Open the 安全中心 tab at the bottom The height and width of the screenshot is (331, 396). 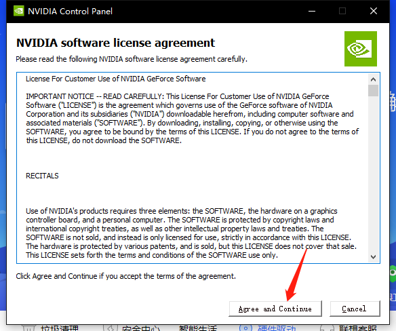click(x=141, y=328)
